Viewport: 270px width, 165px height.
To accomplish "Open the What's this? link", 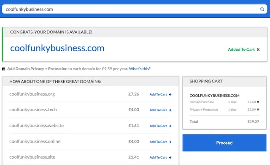I will coord(140,69).
